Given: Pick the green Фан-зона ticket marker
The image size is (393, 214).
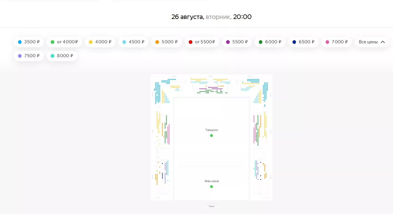Looking at the screenshot, I should tap(211, 187).
